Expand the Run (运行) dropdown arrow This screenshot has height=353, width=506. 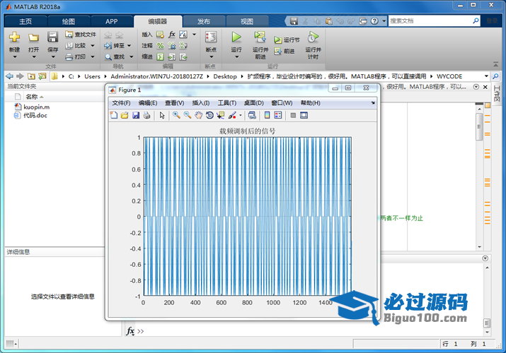(236, 57)
